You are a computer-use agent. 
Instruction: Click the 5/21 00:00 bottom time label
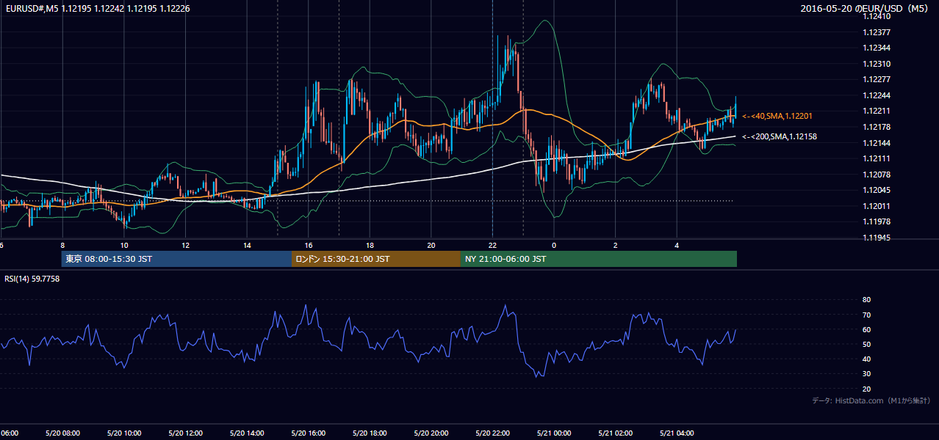(554, 433)
